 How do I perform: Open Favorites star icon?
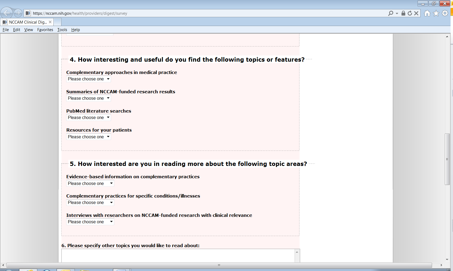coord(436,13)
